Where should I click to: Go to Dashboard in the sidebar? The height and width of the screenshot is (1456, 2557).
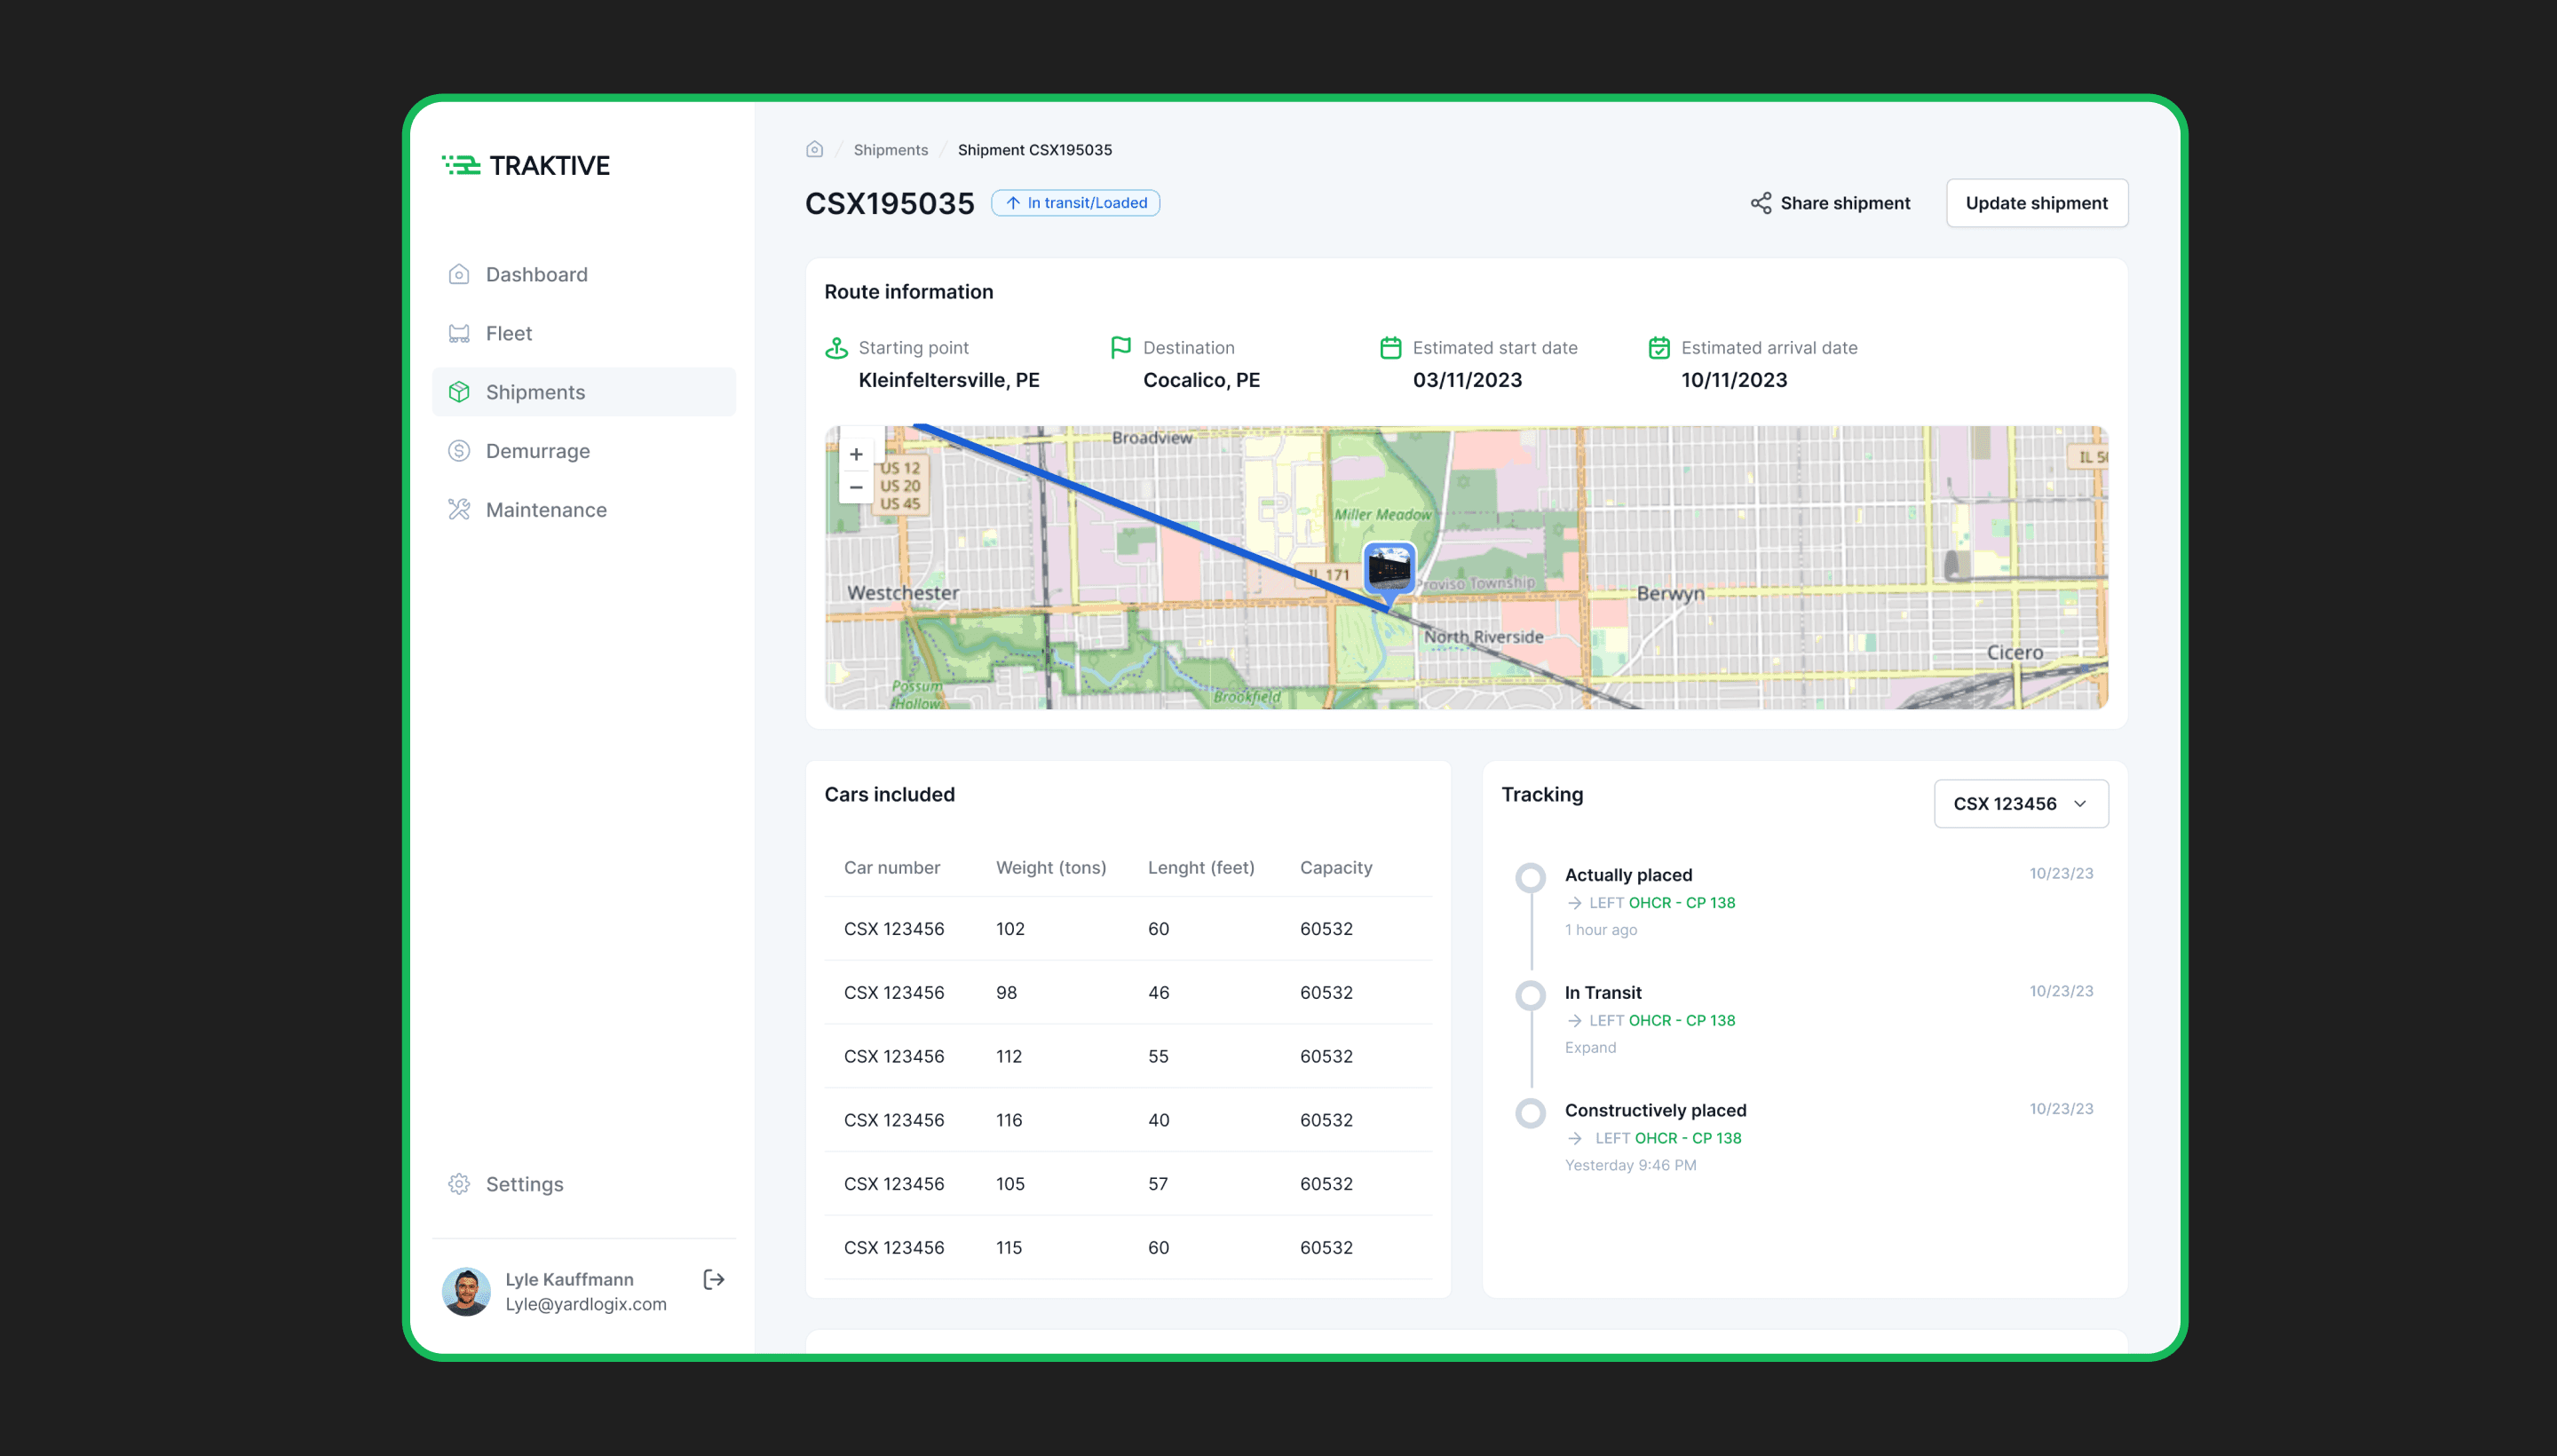[x=536, y=274]
